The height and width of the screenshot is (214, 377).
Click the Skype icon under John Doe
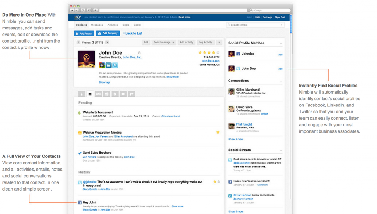pyautogui.click(x=115, y=65)
